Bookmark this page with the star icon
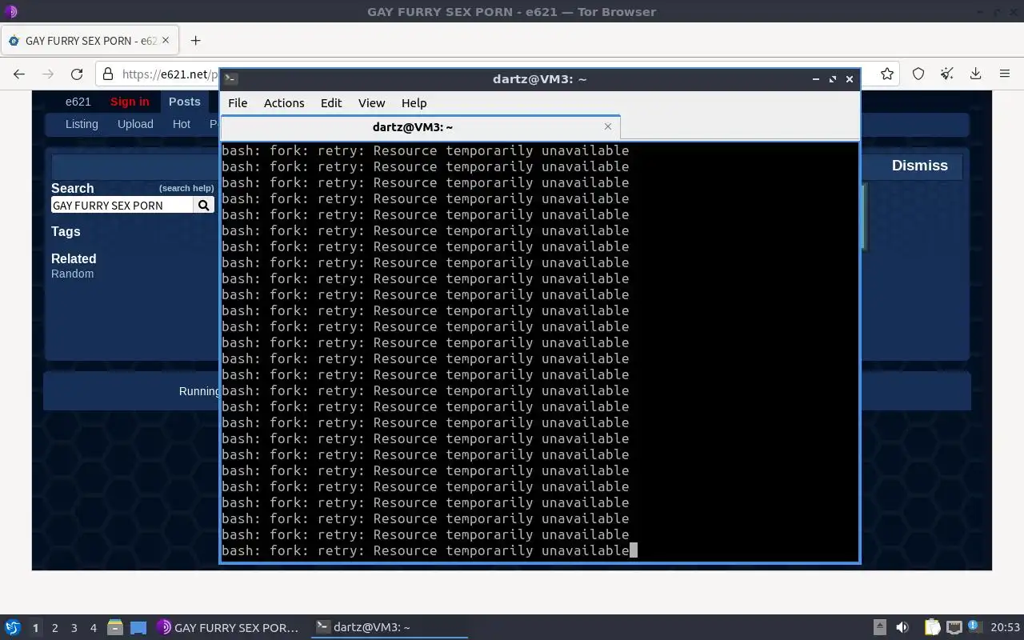1024x640 pixels. pos(887,74)
